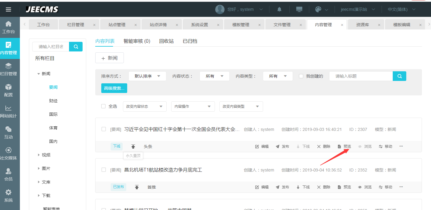
Task: Switch to the 回收站 tab
Action: click(166, 41)
